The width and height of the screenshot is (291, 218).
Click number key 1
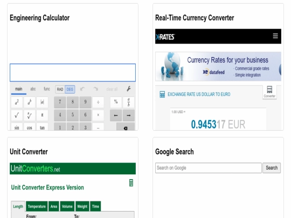point(60,126)
